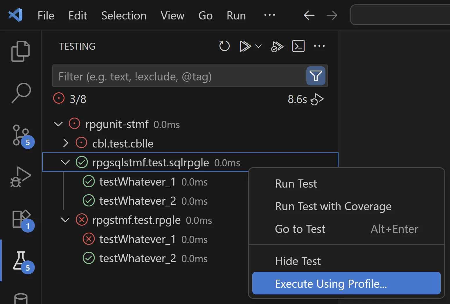Click Run Tests with Coverage icon
The image size is (450, 304).
[277, 46]
